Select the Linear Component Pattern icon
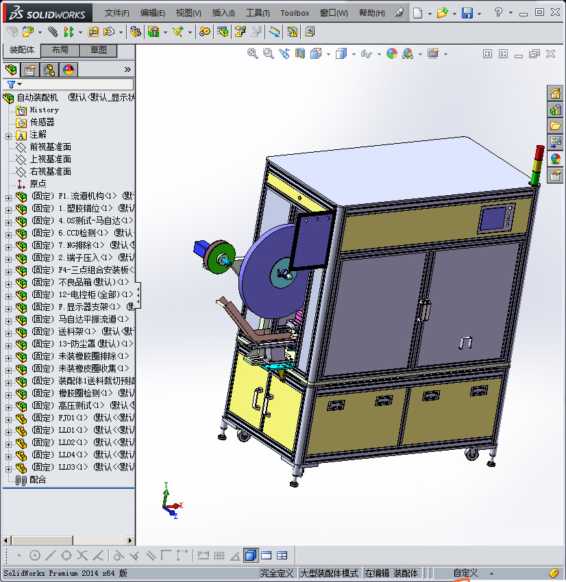Viewport: 566px width, 582px height. (x=69, y=31)
